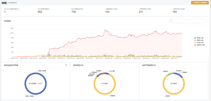Click the calendar icon in date picker

[x=171, y=21]
